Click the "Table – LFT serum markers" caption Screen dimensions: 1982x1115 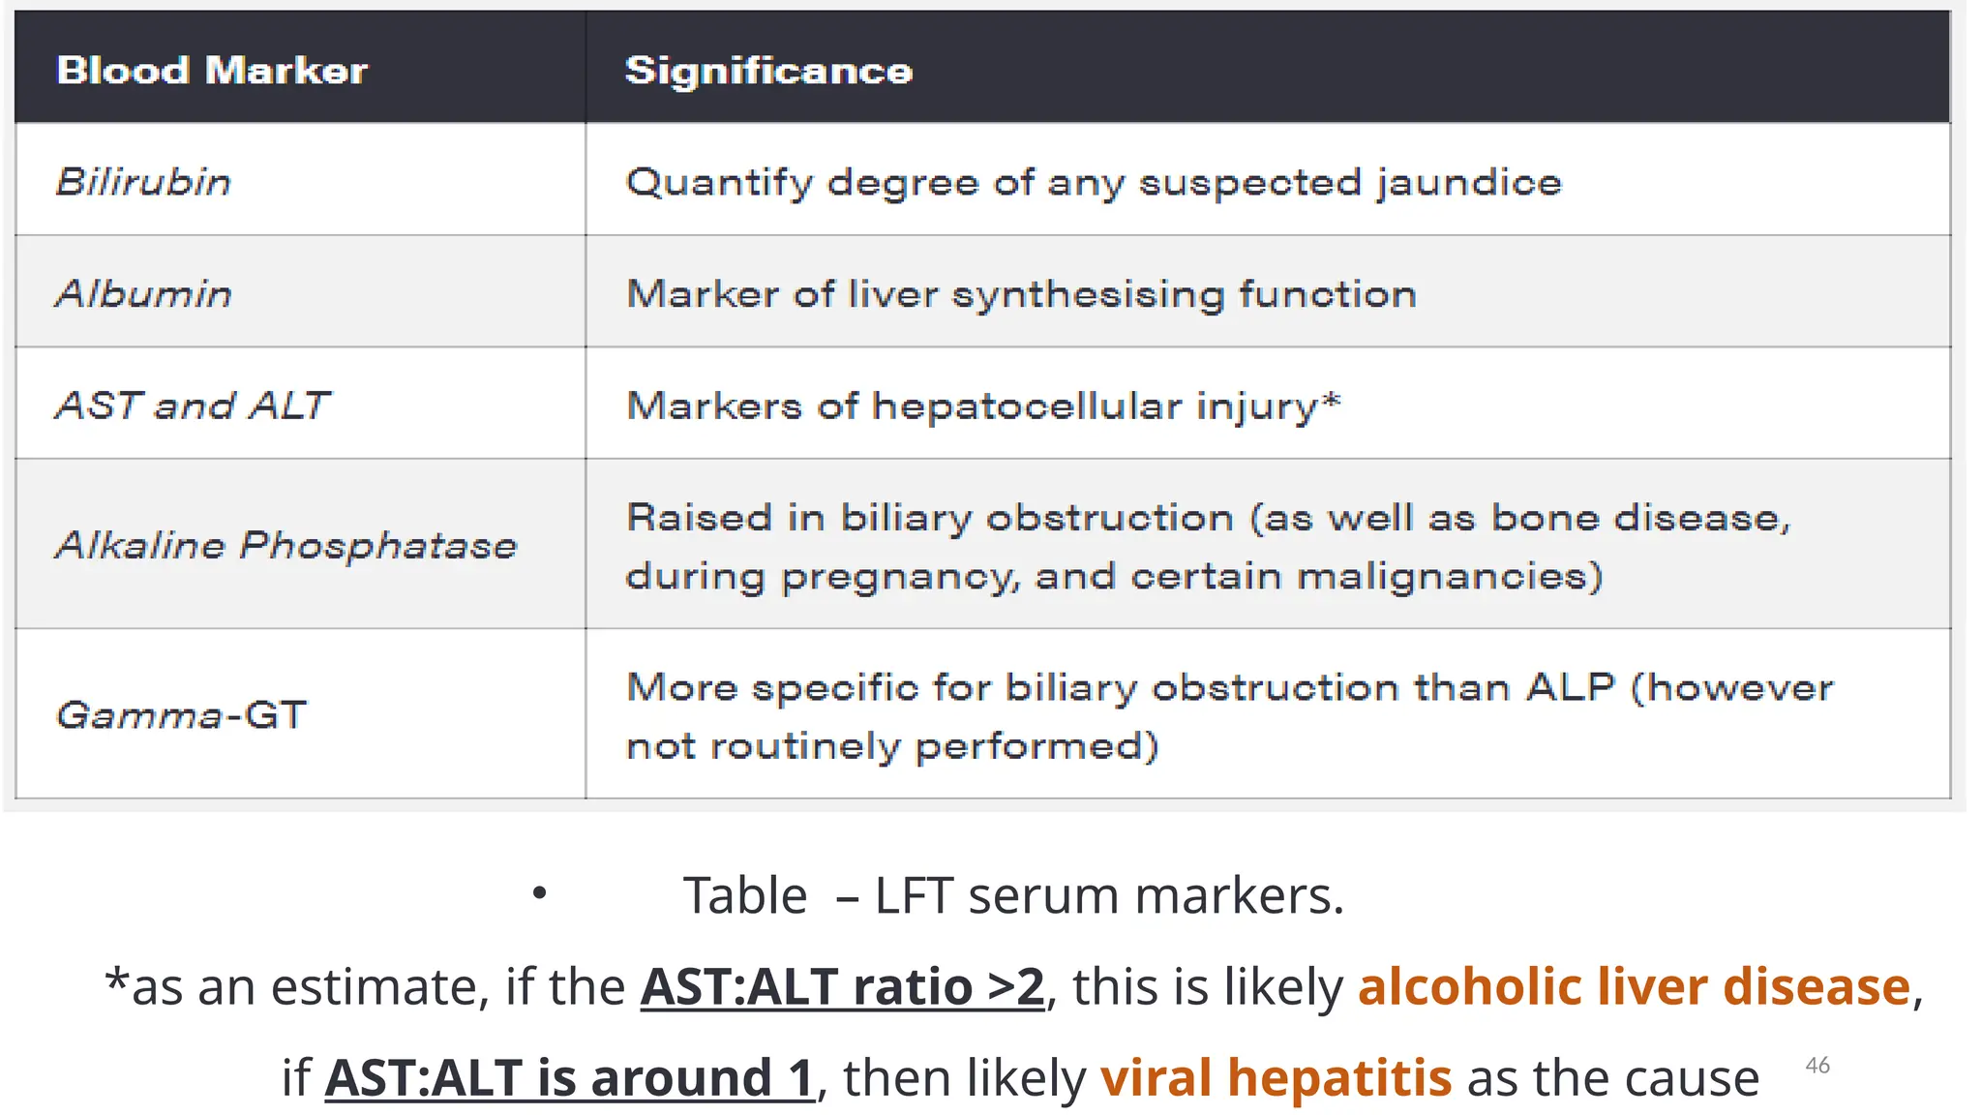(x=1012, y=895)
